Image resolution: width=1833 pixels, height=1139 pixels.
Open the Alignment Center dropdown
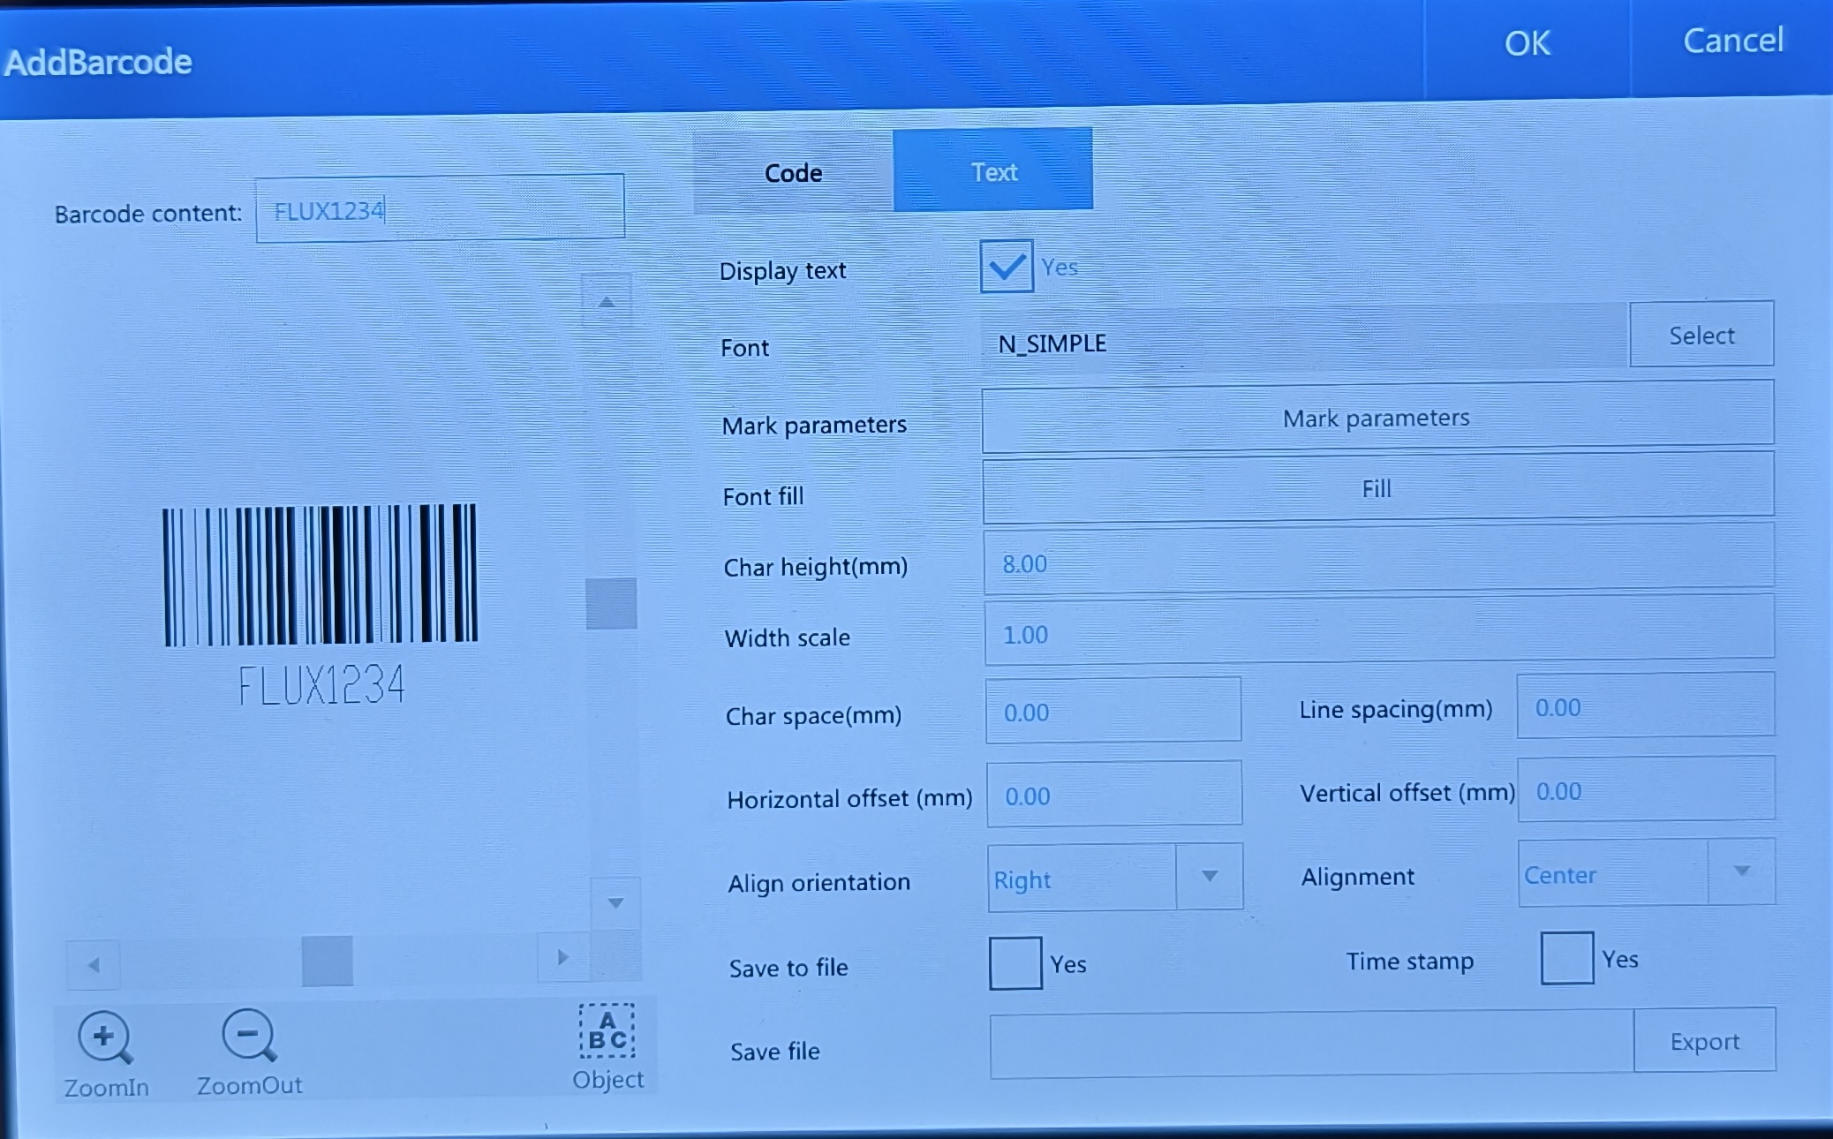[x=1647, y=872]
